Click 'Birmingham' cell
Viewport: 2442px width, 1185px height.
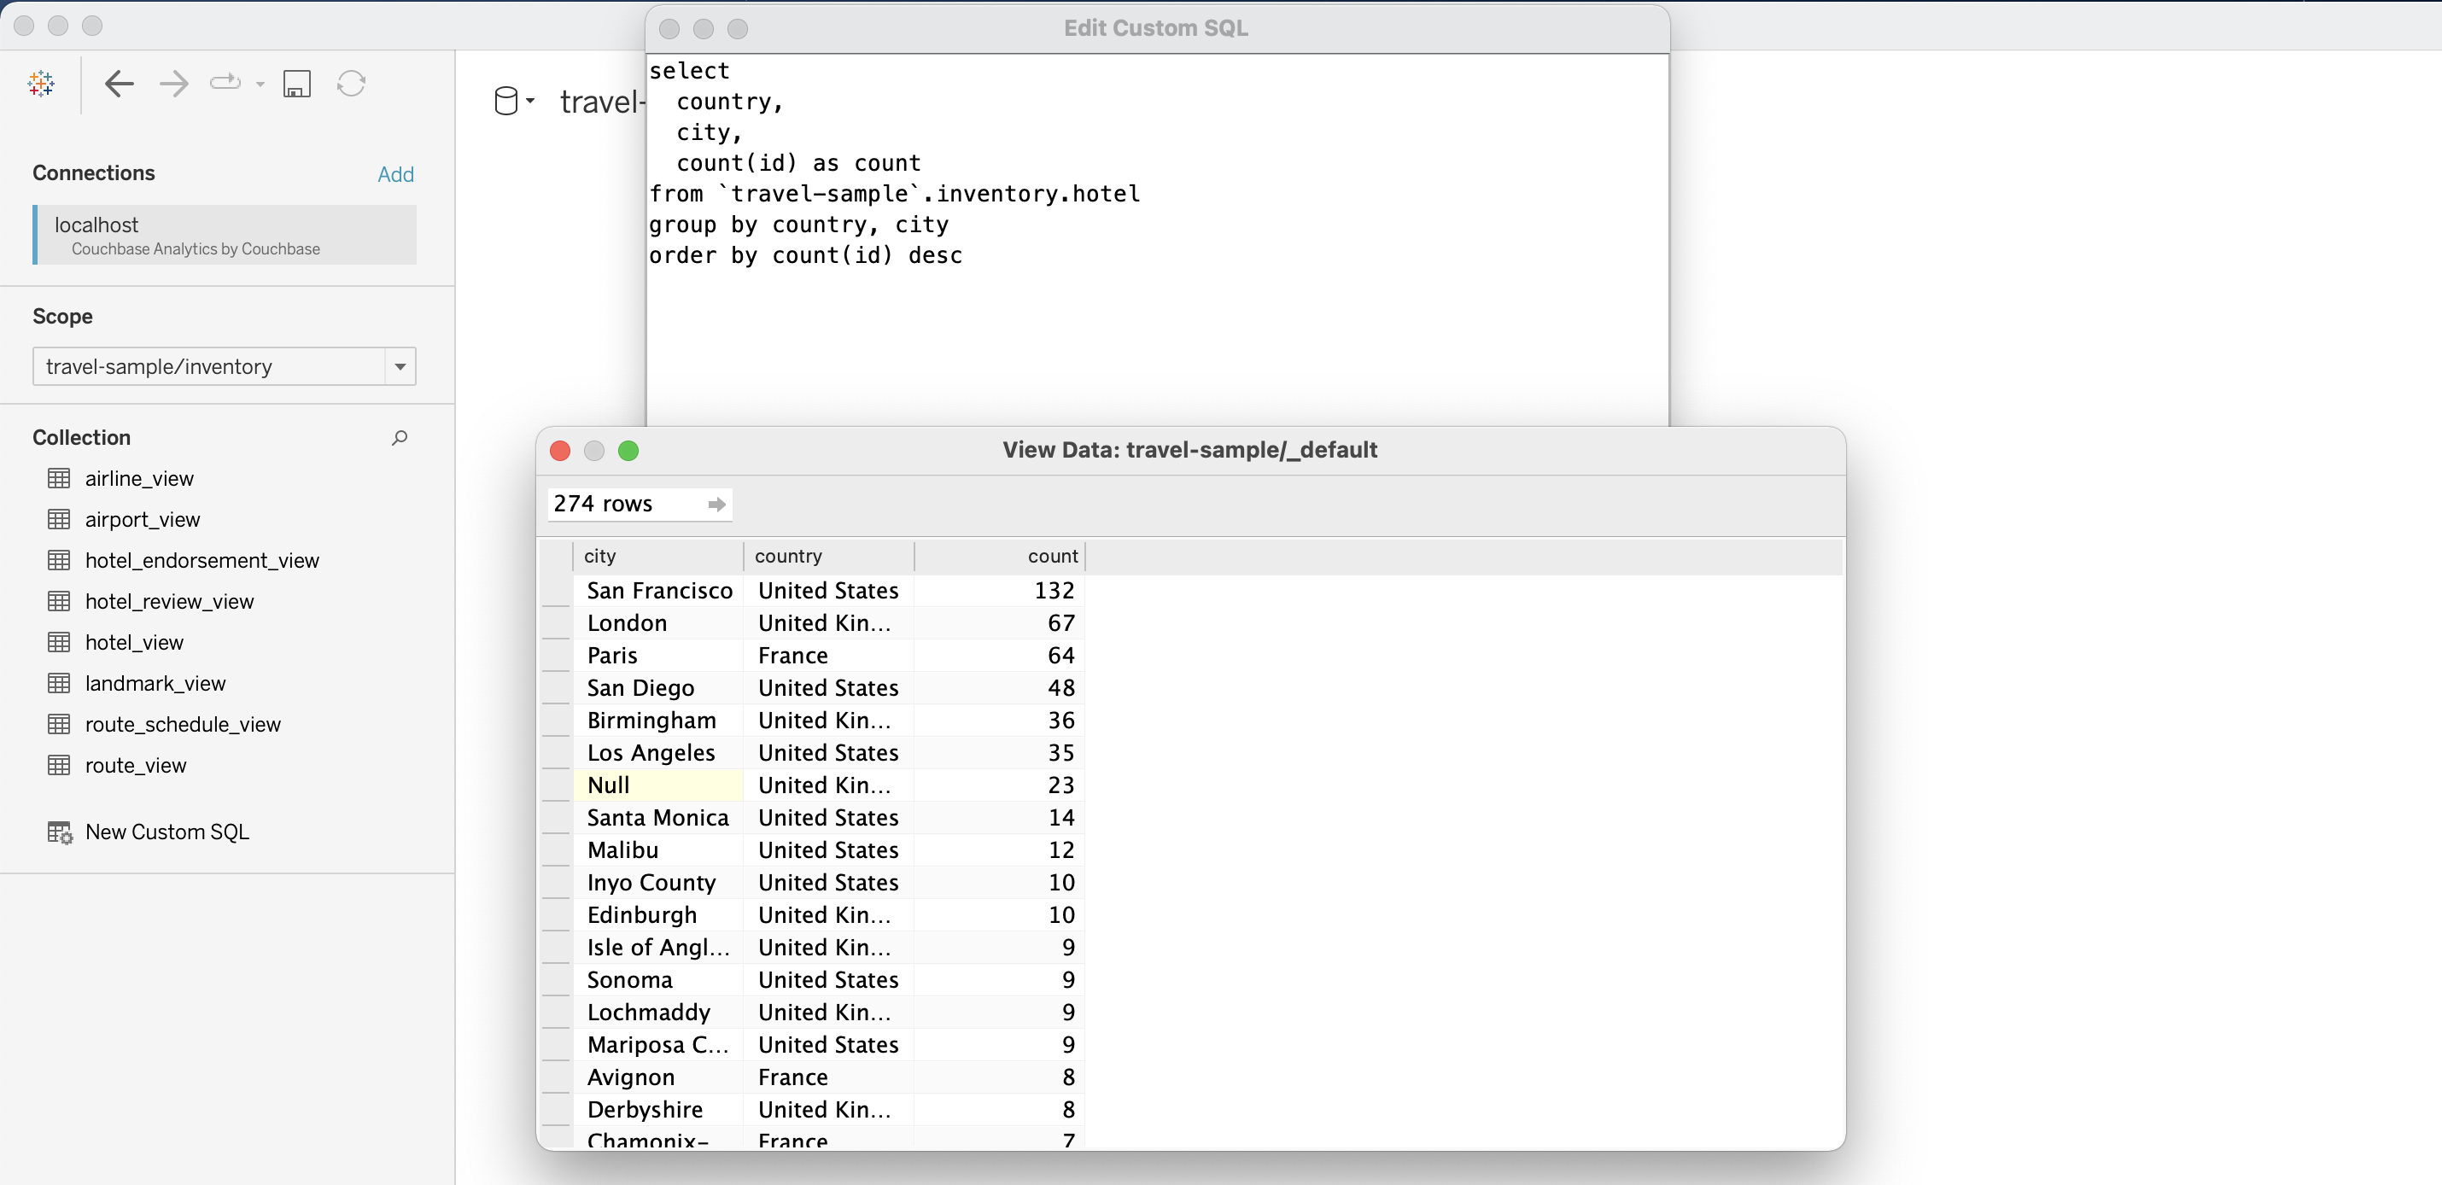pos(659,721)
